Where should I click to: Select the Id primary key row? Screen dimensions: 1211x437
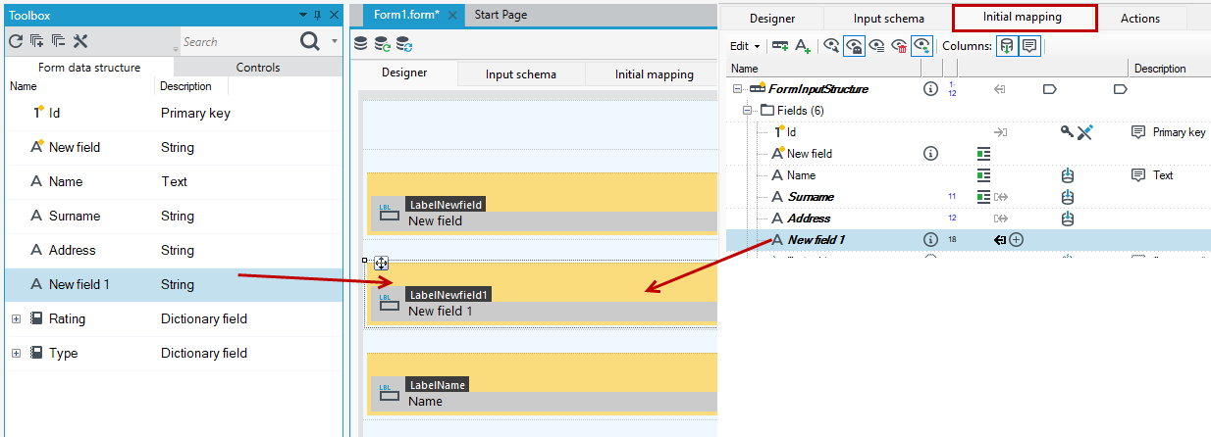pos(174,113)
